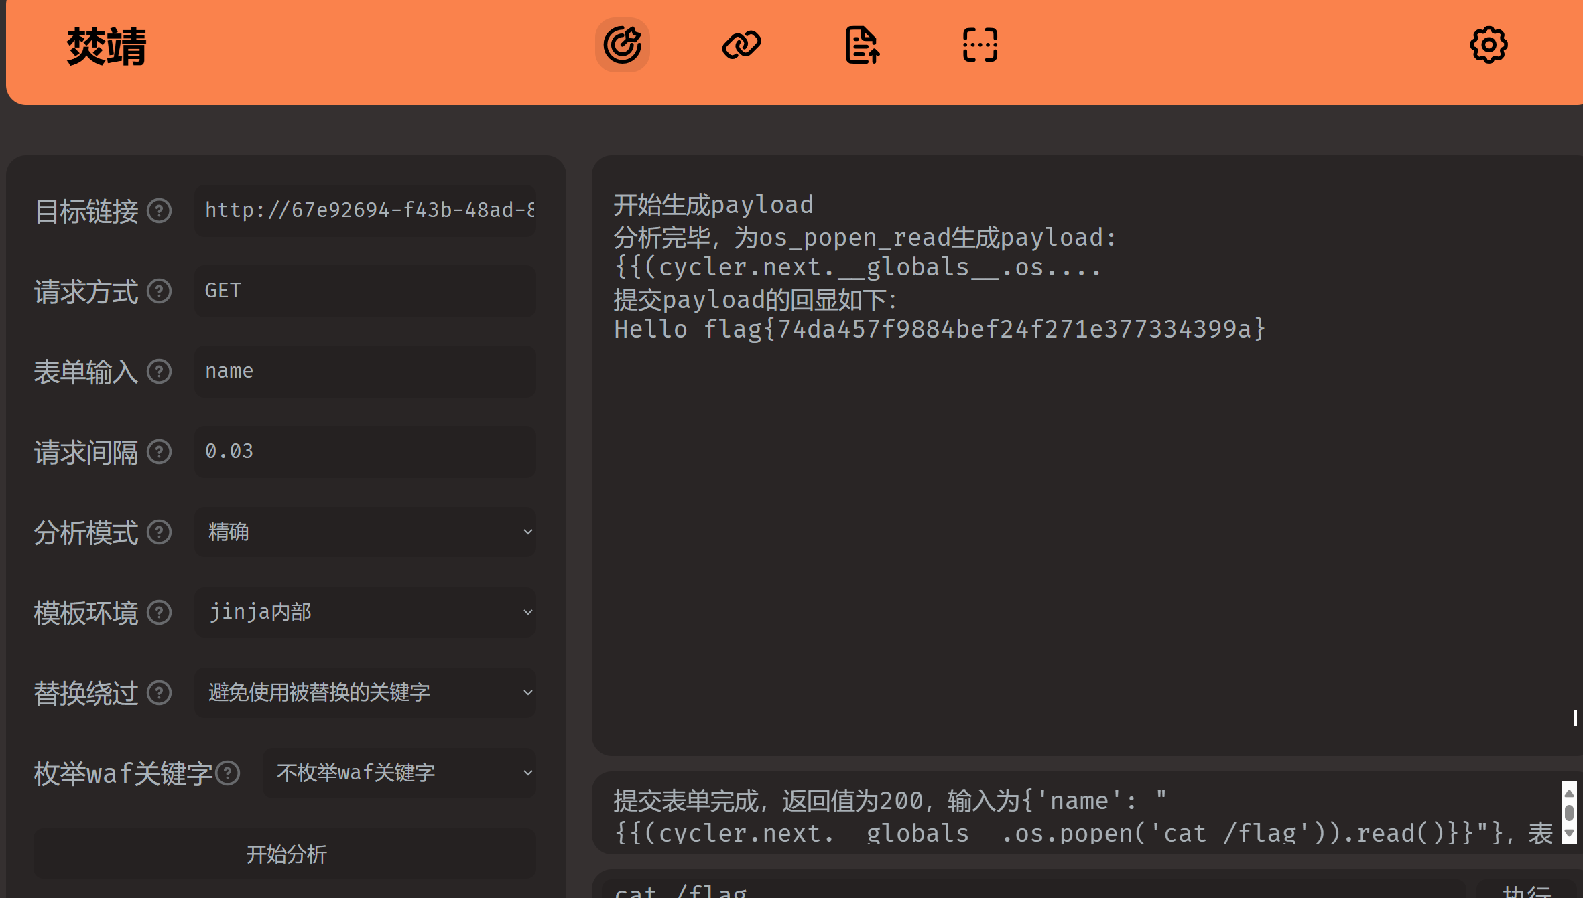Click the 开始分析 button
This screenshot has width=1583, height=898.
click(286, 854)
